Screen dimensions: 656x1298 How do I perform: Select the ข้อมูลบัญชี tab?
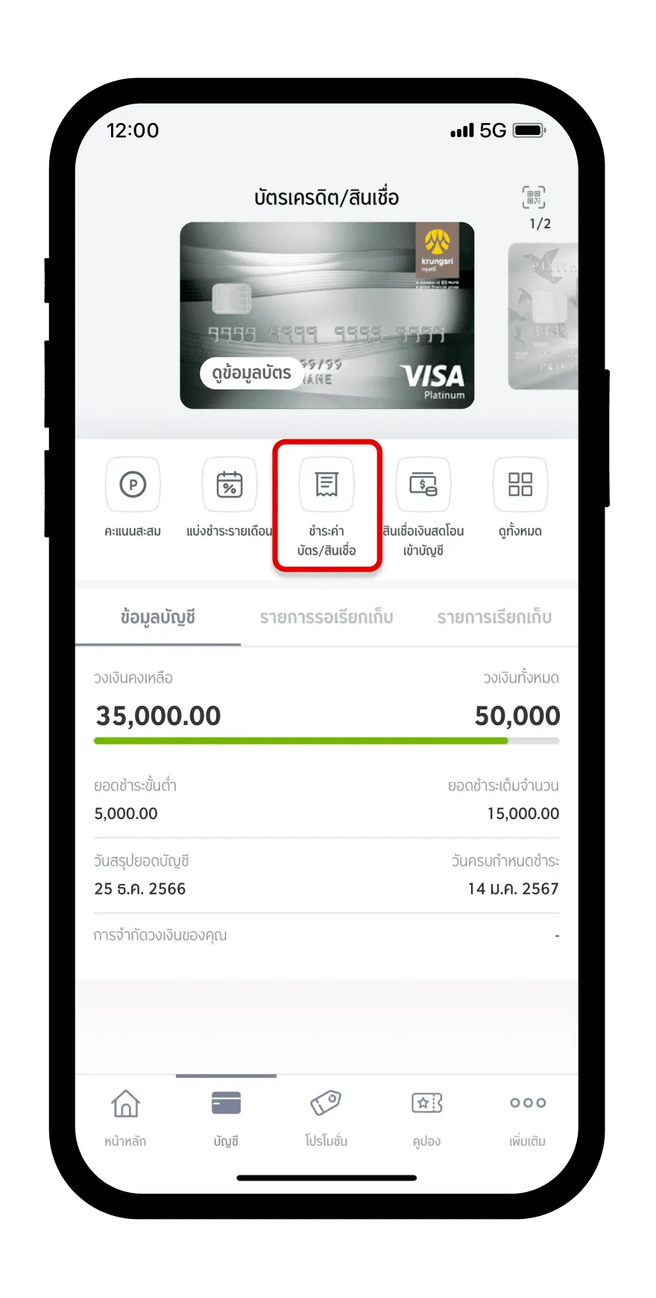[158, 618]
